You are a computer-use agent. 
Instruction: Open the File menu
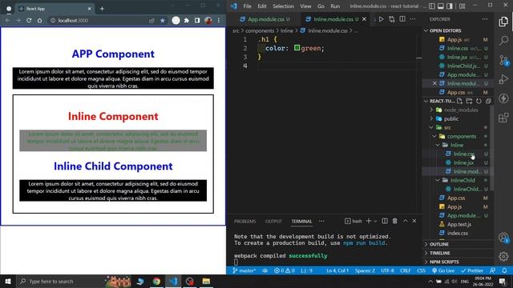click(248, 6)
